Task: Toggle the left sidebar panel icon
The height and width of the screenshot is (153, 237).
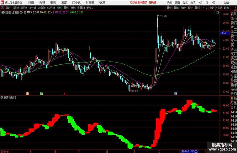Action: pos(2,8)
